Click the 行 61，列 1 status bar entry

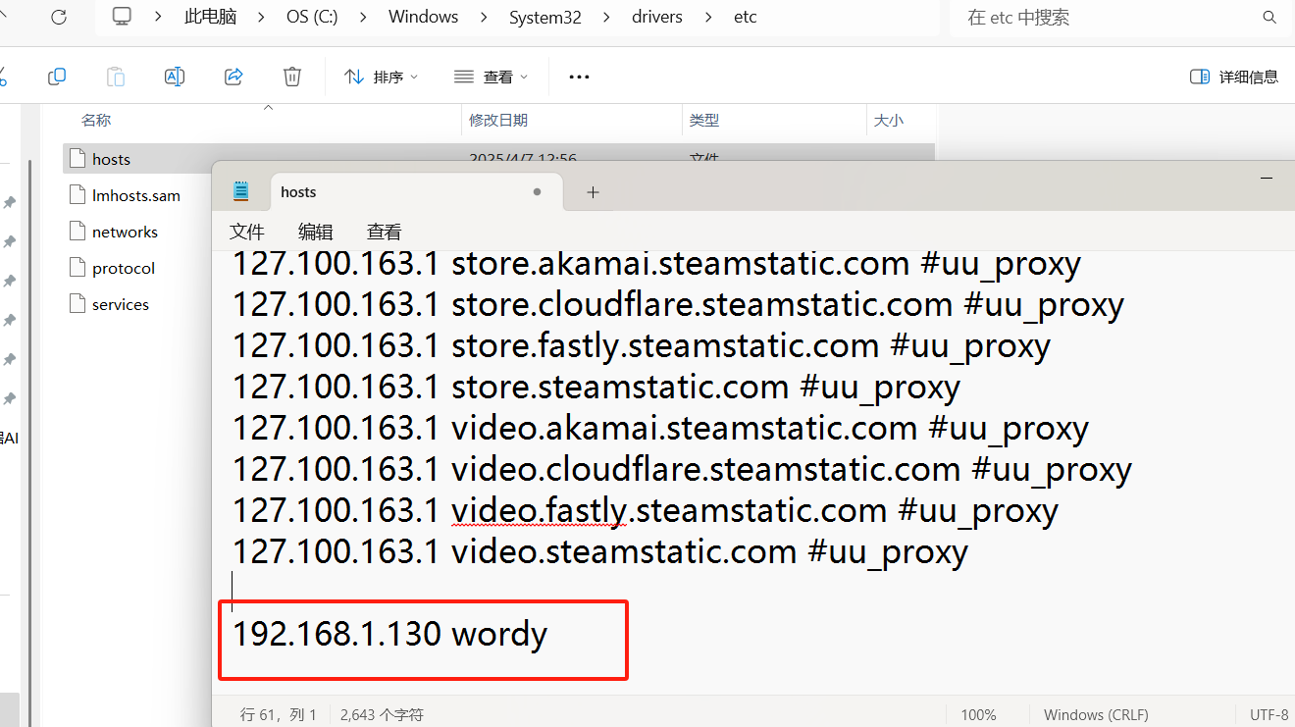click(x=279, y=715)
